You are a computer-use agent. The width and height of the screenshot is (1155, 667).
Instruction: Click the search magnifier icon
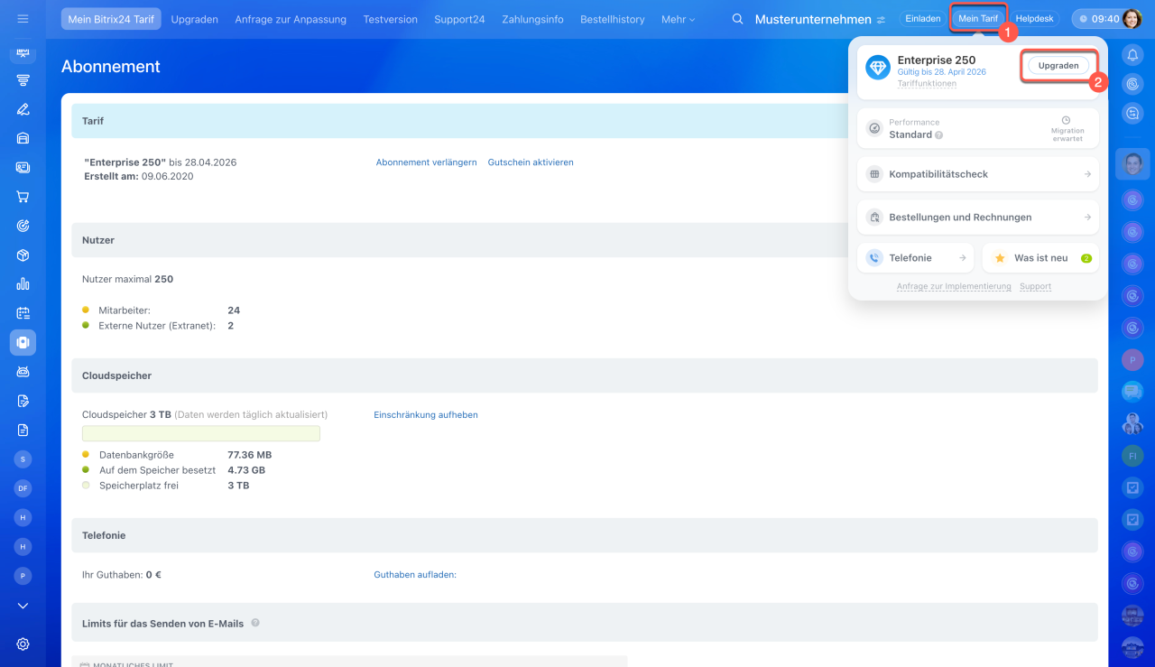pyautogui.click(x=737, y=19)
